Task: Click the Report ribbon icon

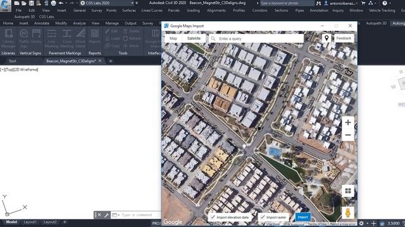Action: tap(94, 37)
